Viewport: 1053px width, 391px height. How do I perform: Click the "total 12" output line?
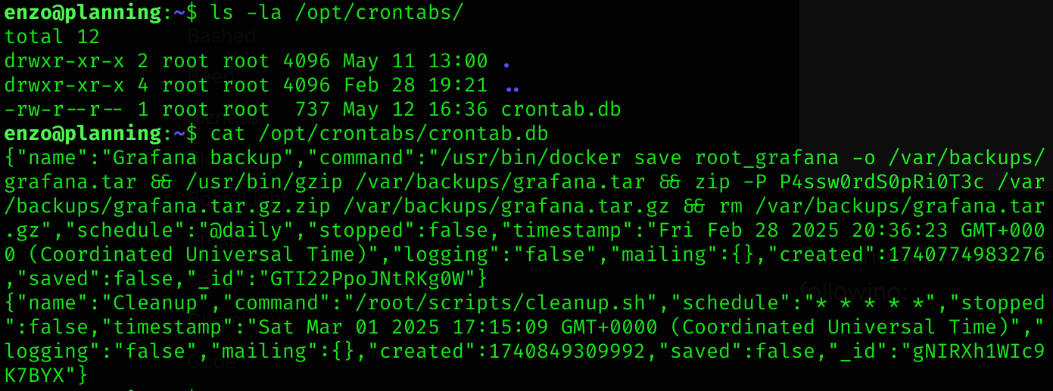(52, 36)
